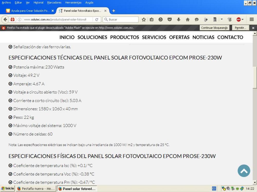Show site information via the info icon

[20, 19]
